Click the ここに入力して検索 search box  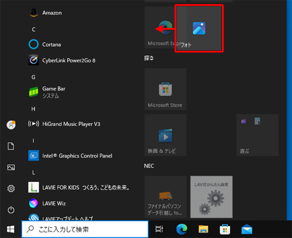(x=85, y=229)
